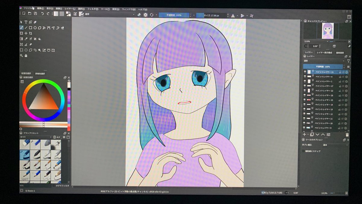Image resolution: width=362 pixels, height=204 pixels.
Task: Toggle visibility of ペイントレイヤー 15
Action: [x=305, y=100]
